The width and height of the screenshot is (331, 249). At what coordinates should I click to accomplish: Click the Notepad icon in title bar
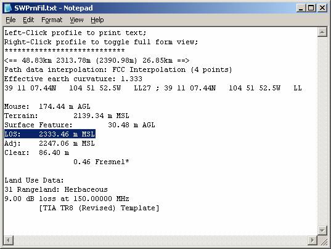point(8,8)
